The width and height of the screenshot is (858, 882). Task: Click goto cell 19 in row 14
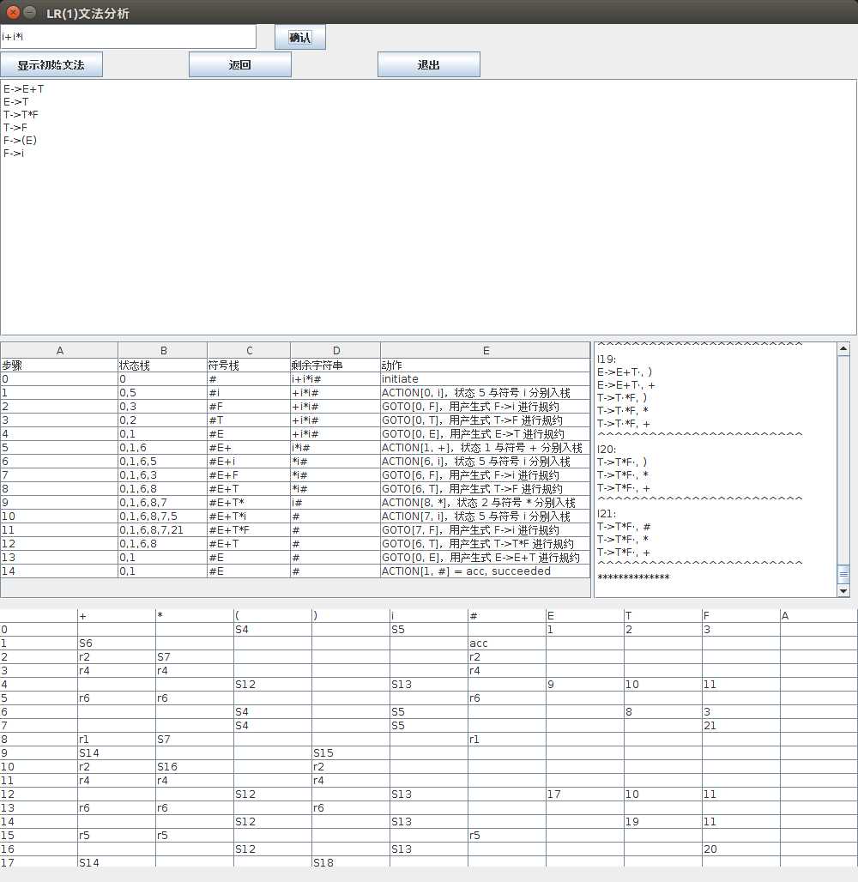662,821
